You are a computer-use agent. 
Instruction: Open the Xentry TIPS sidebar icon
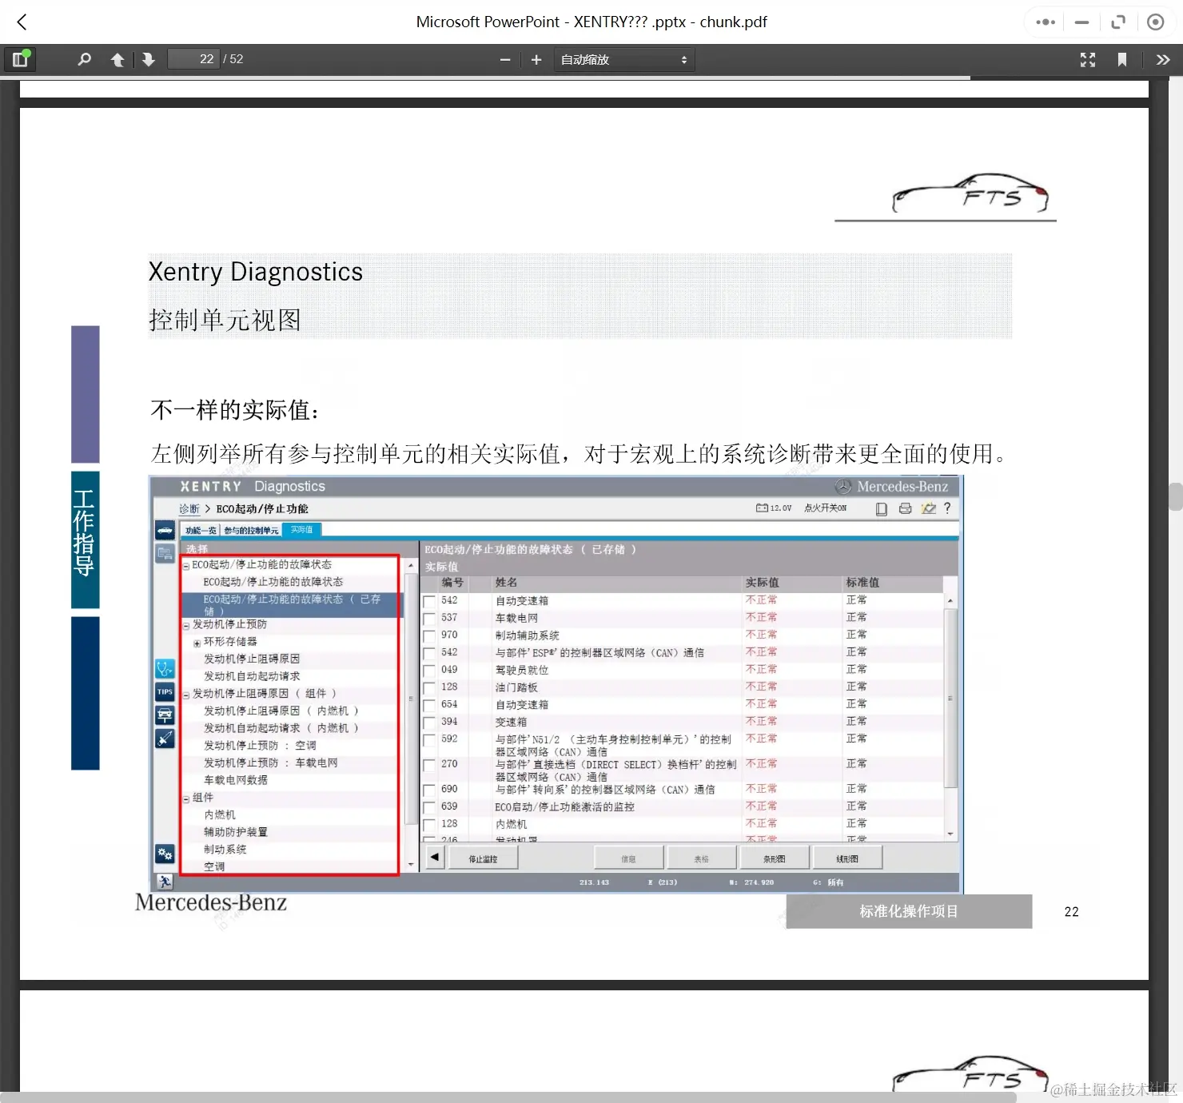(x=165, y=691)
